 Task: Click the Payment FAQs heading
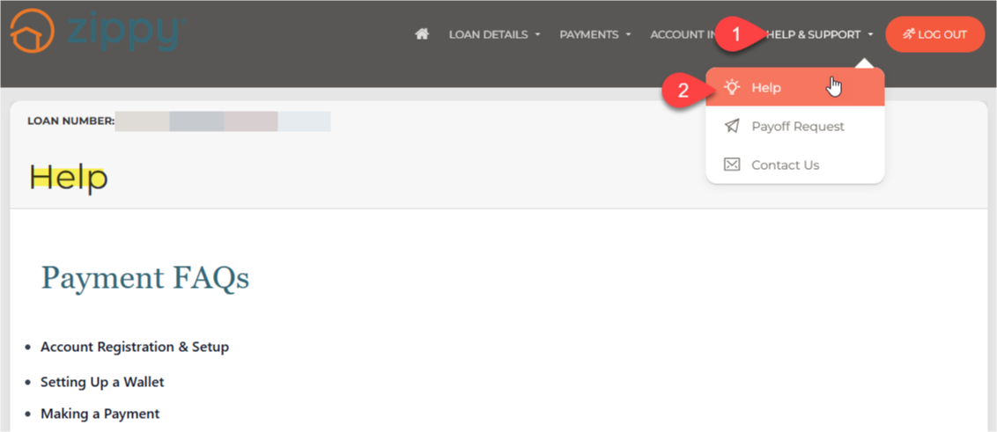coord(145,278)
